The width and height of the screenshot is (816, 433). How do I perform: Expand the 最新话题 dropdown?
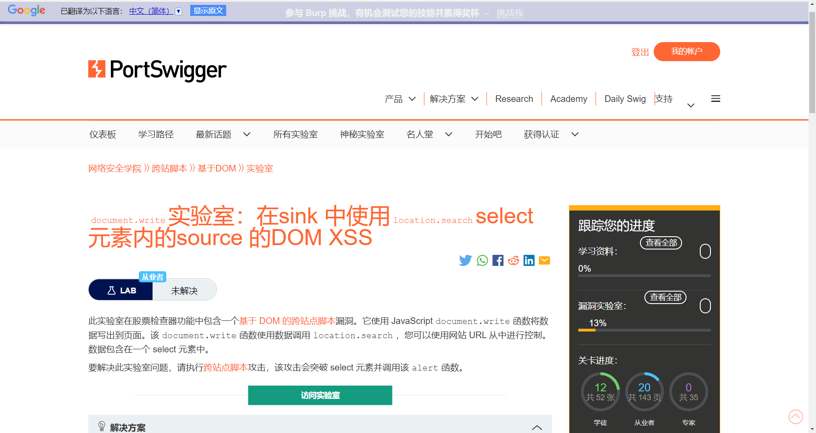(x=247, y=134)
